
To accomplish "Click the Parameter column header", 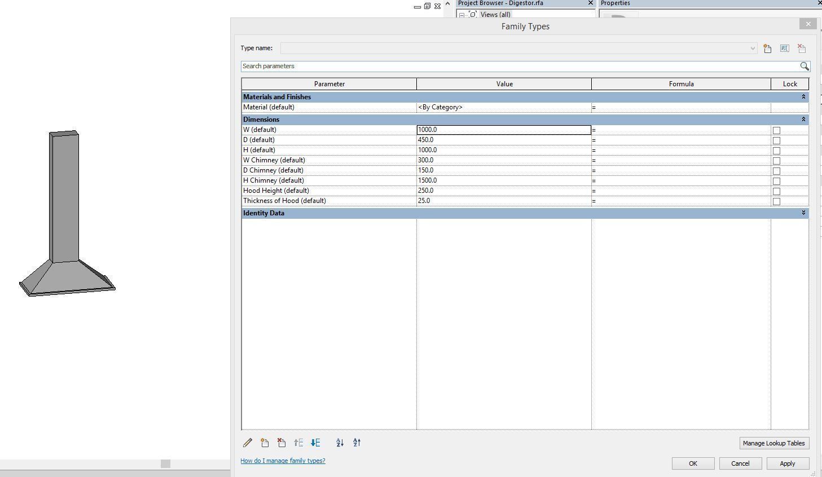I will pos(329,84).
